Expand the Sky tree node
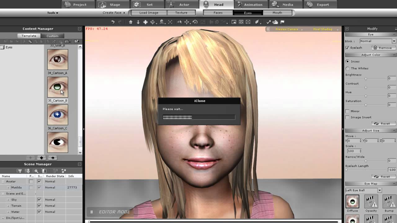The width and height of the screenshot is (397, 223). [8, 200]
